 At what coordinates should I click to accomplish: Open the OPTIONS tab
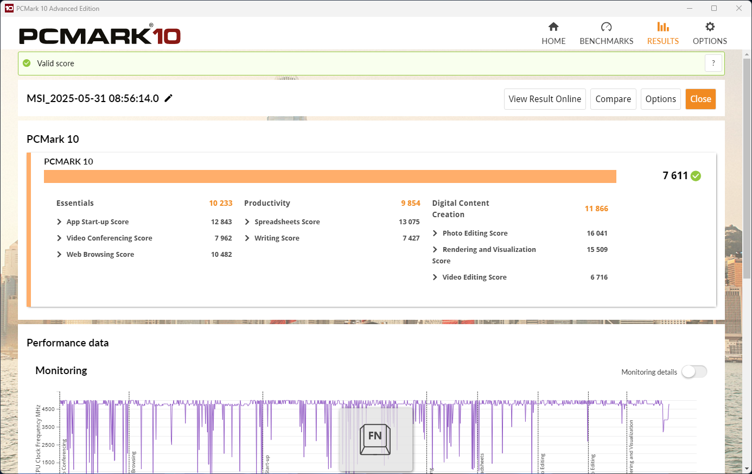[x=710, y=34]
